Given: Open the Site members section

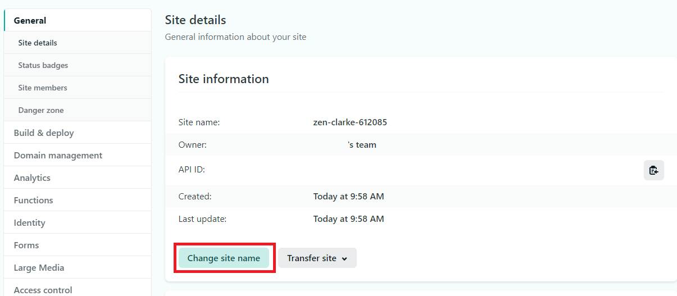Looking at the screenshot, I should pos(78,88).
